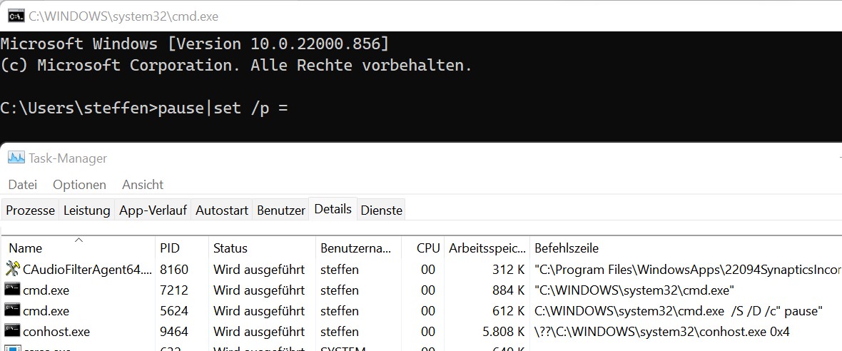Viewport: 842px width, 351px height.
Task: Switch to the Prozesse tab
Action: tap(31, 210)
